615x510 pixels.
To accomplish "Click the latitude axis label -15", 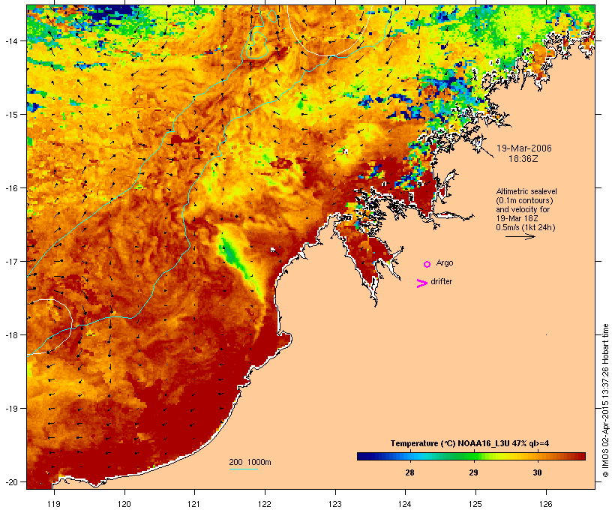I will 11,115.
